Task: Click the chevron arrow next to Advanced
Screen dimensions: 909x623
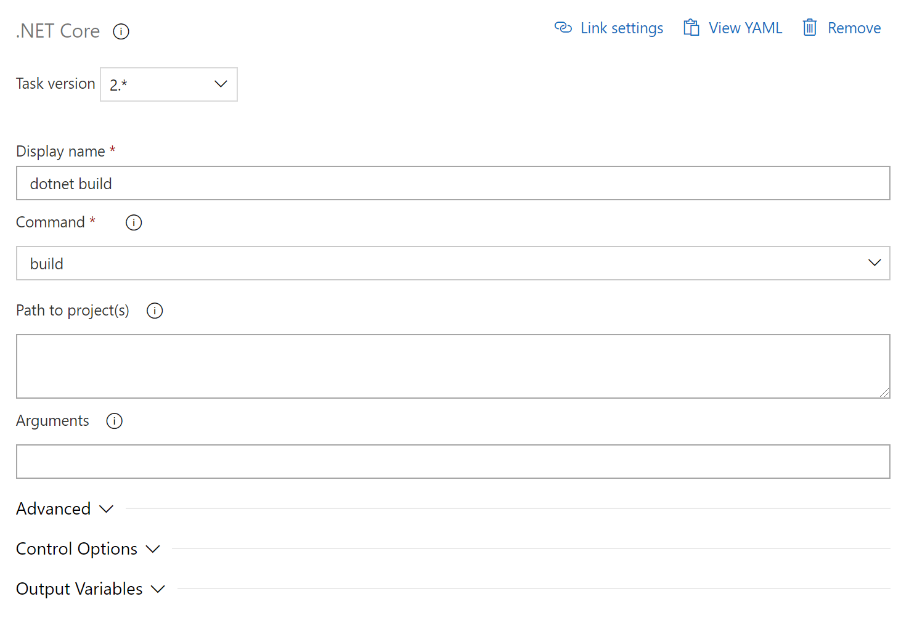Action: click(107, 509)
